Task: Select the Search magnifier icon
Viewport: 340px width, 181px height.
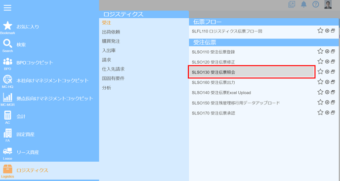Action: click(7, 44)
